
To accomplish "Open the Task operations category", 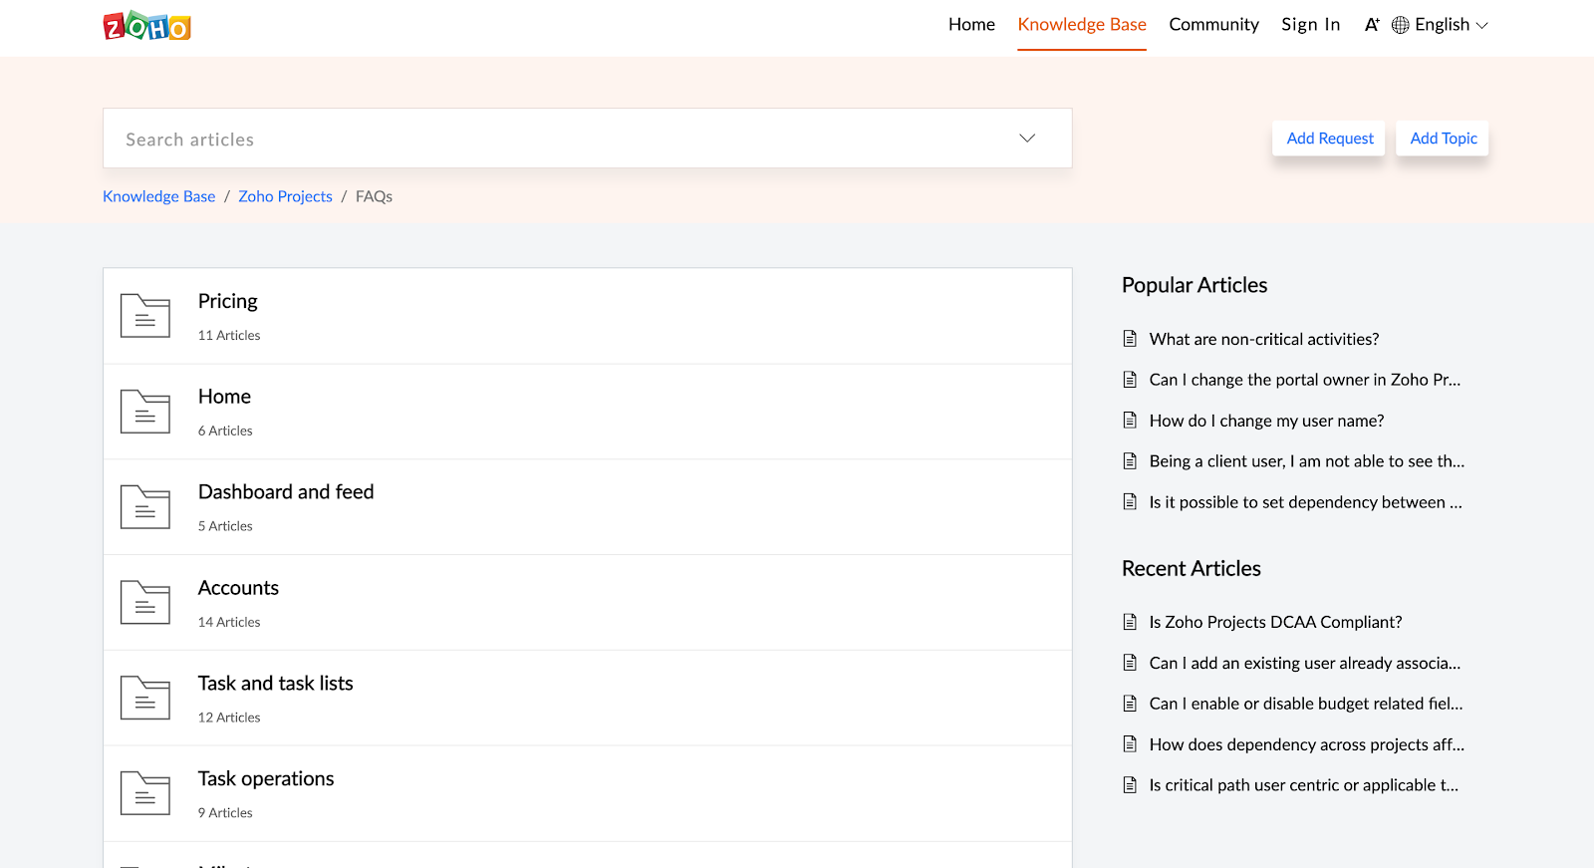I will pyautogui.click(x=266, y=779).
